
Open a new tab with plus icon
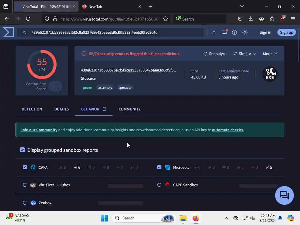pos(151,7)
